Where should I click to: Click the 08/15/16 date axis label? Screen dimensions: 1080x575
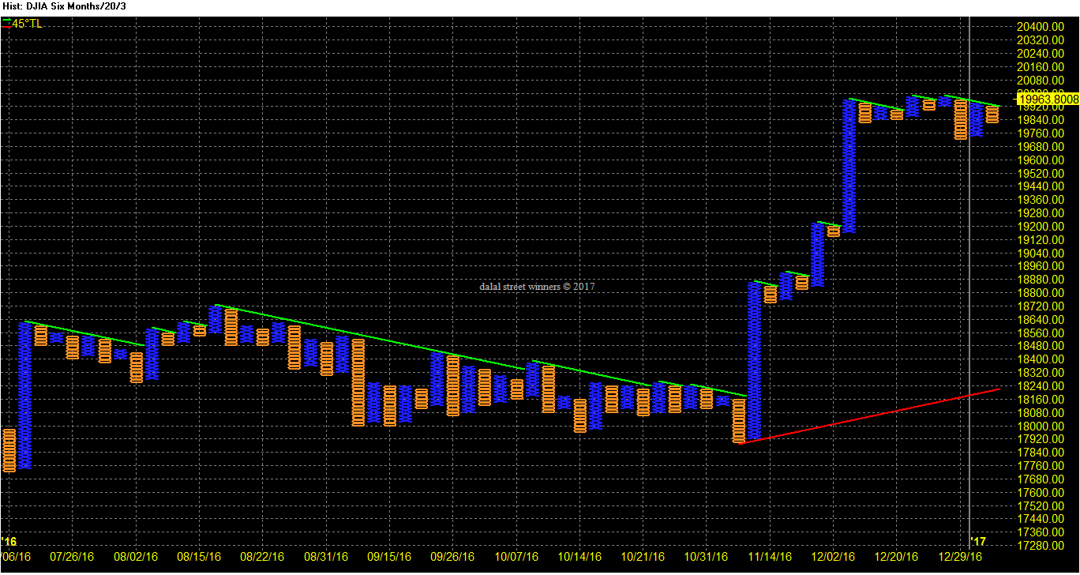[199, 556]
